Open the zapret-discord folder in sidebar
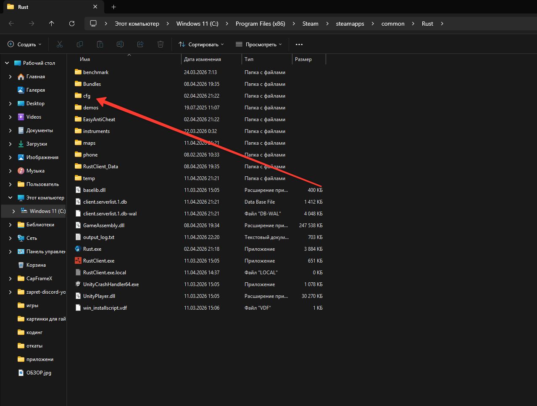The height and width of the screenshot is (406, 537). tap(42, 292)
